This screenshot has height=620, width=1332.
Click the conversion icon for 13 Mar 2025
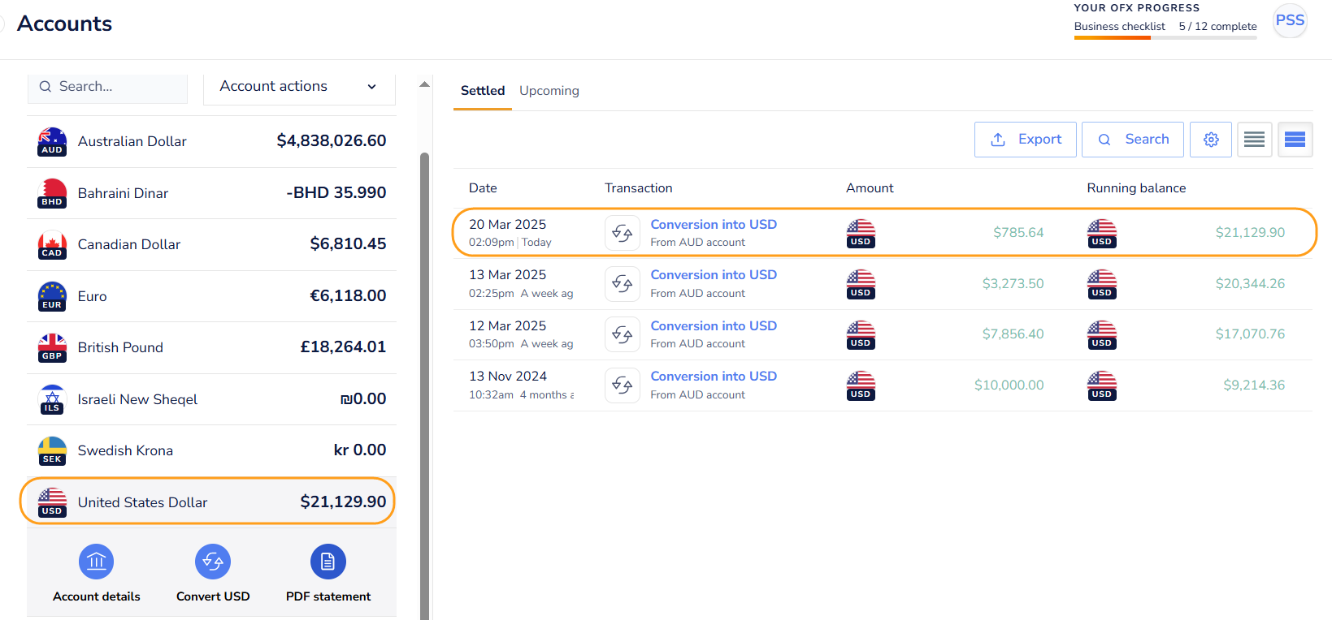click(623, 283)
